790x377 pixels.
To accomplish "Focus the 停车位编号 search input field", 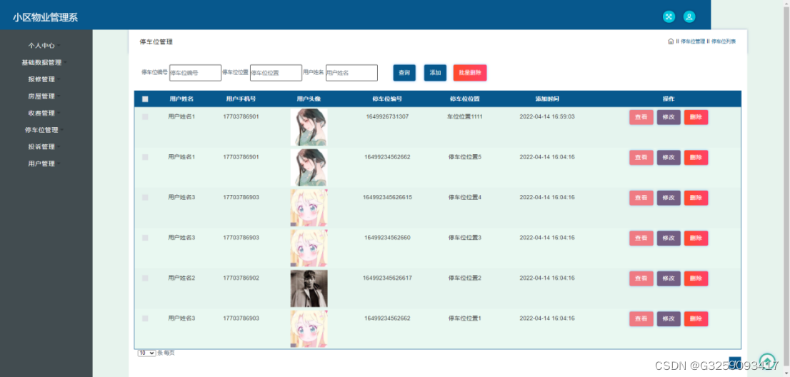I will tap(196, 73).
